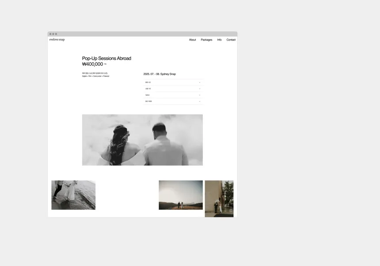The width and height of the screenshot is (380, 266).
Task: Open the beach wading couple photo
Action: [x=73, y=195]
